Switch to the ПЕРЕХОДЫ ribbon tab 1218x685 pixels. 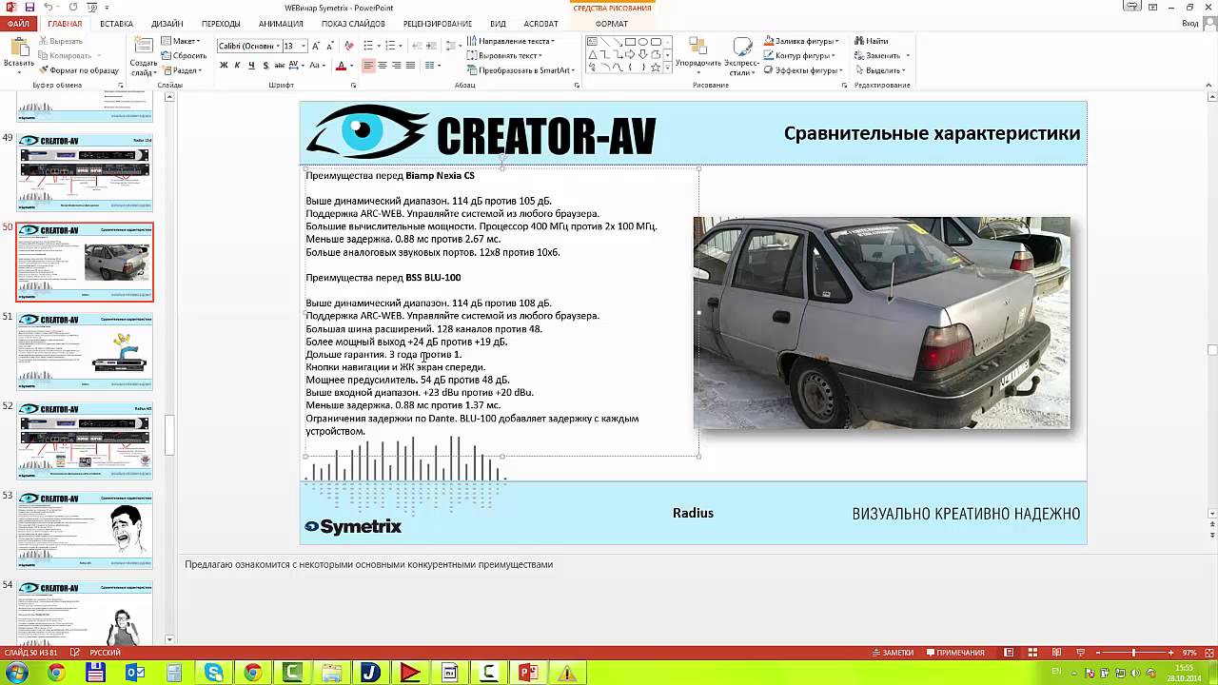[x=221, y=24]
